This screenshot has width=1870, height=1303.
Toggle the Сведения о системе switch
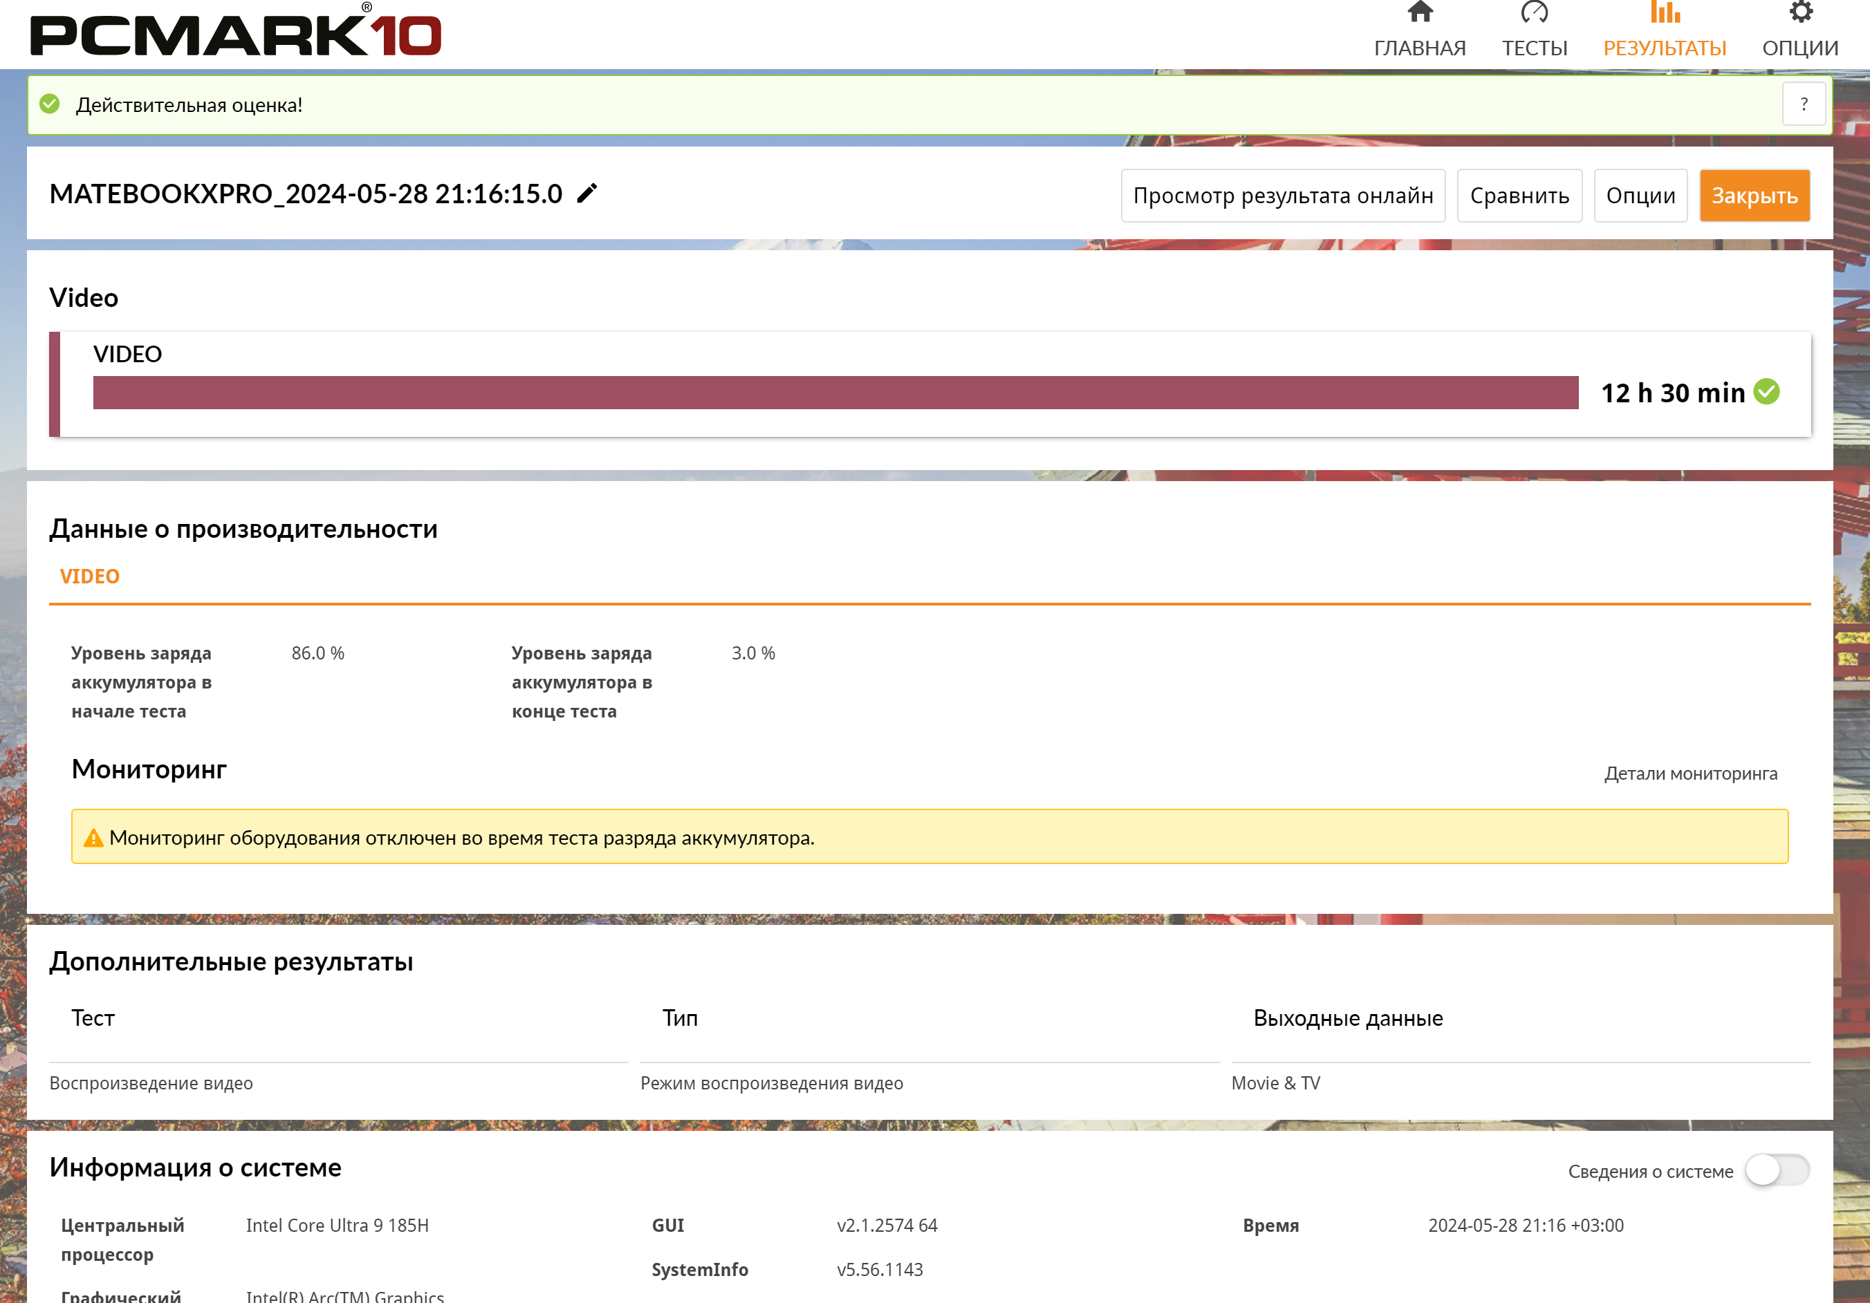(1777, 1170)
